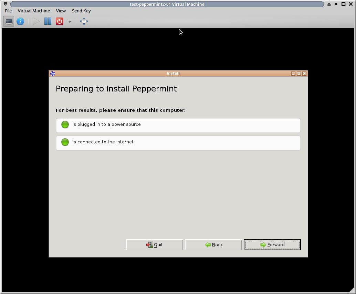Open the Virtual Machine menu

[x=34, y=11]
